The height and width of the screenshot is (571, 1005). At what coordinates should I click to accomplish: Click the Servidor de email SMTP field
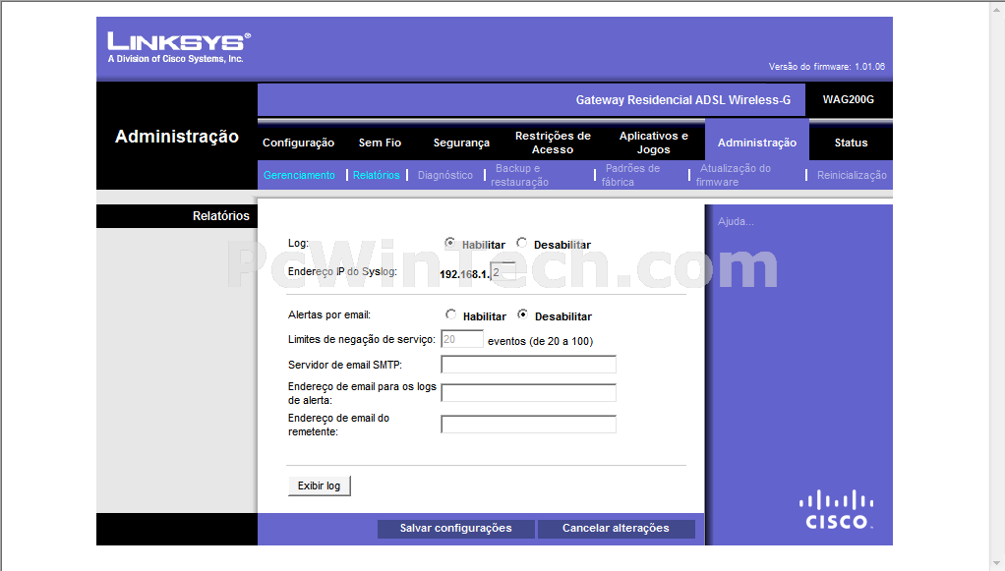point(529,365)
